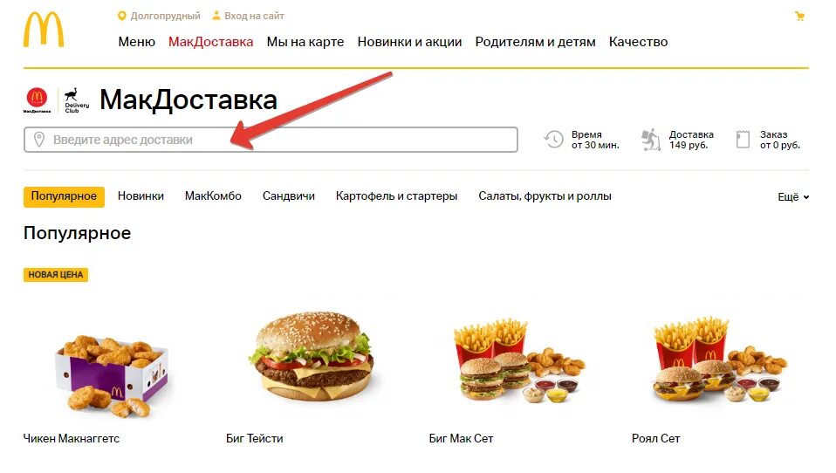Click the user icon beside Вход на сайт

point(216,16)
